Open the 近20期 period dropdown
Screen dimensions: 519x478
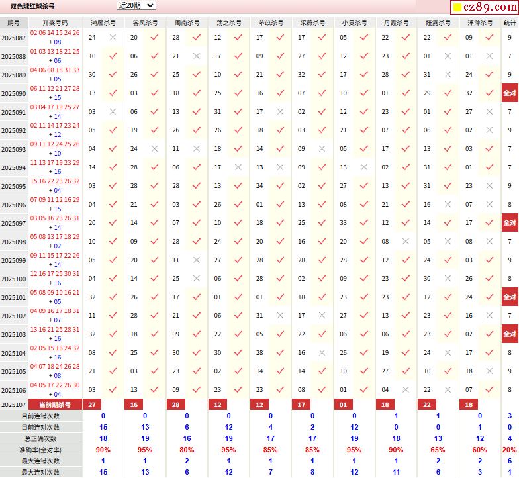point(136,5)
